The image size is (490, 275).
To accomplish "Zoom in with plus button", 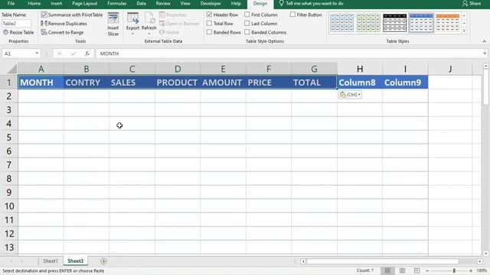I will (471, 270).
